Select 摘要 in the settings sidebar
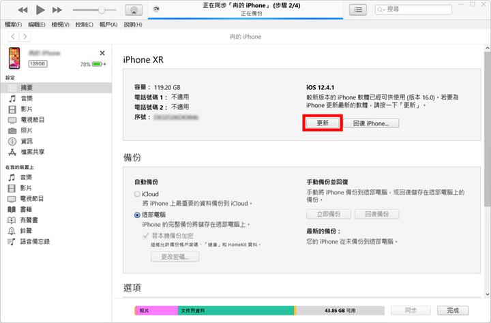 click(56, 88)
